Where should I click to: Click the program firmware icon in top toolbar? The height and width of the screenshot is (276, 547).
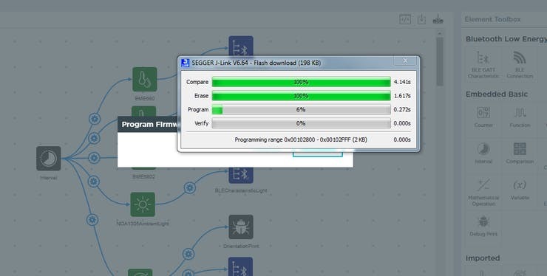click(438, 19)
